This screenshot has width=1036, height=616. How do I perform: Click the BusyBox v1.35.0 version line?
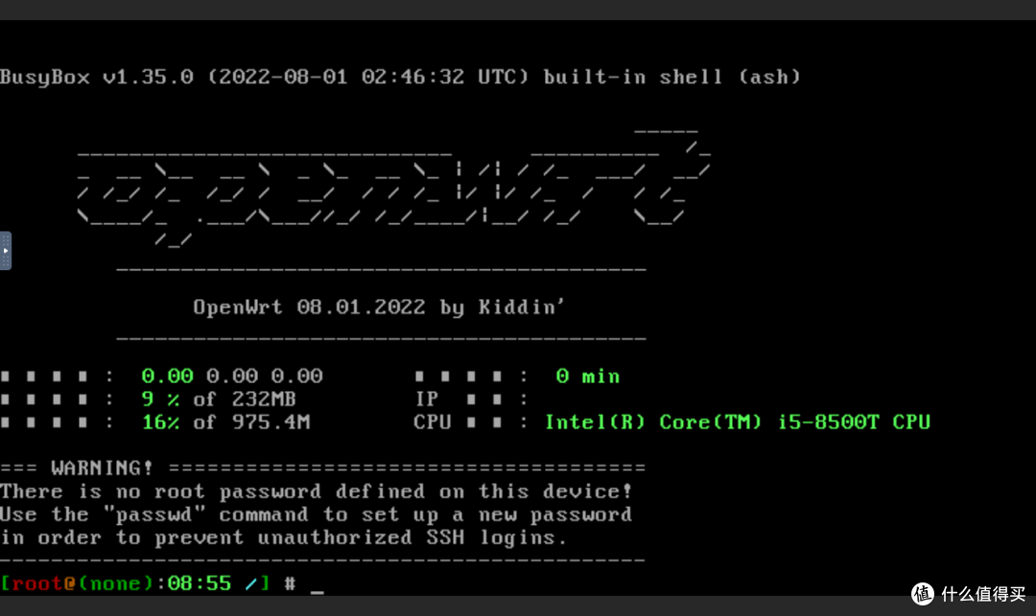(x=400, y=78)
